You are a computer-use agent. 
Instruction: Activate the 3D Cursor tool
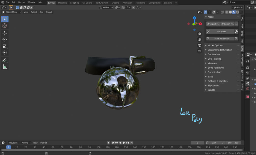(x=5, y=26)
